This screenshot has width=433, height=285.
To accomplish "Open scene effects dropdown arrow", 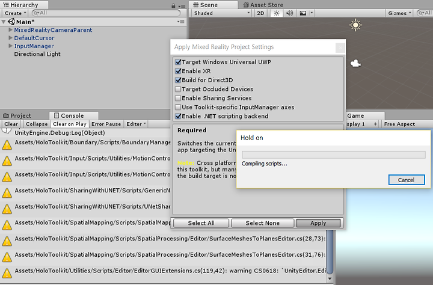I will pos(312,13).
